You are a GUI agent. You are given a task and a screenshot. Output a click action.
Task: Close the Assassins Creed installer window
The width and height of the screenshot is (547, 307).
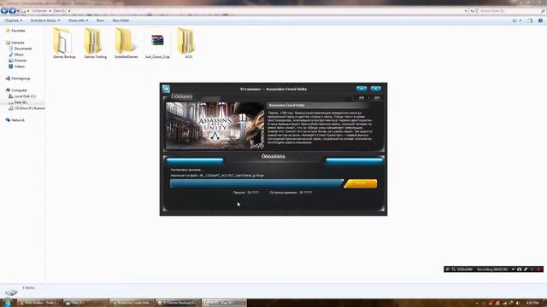point(376,89)
